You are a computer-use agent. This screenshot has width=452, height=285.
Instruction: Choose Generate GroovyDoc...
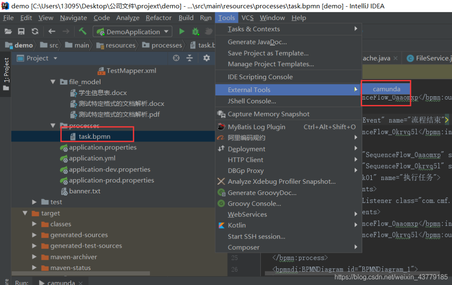[x=288, y=193]
